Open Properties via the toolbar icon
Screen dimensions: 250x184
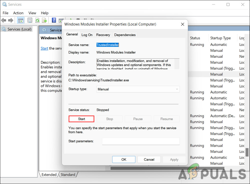pyautogui.click(x=30, y=20)
